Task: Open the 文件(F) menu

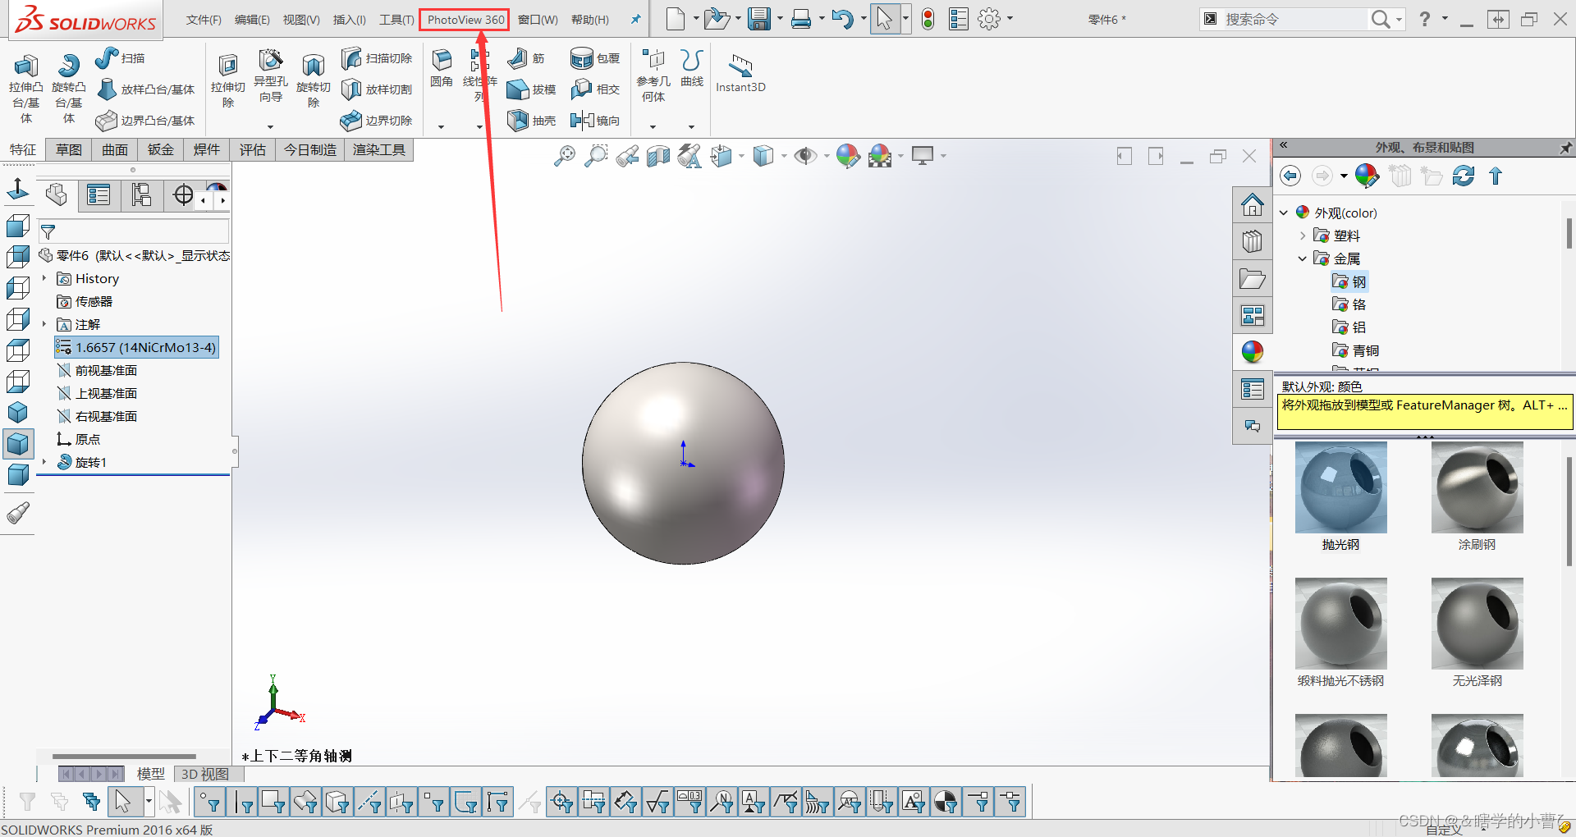Action: click(204, 20)
